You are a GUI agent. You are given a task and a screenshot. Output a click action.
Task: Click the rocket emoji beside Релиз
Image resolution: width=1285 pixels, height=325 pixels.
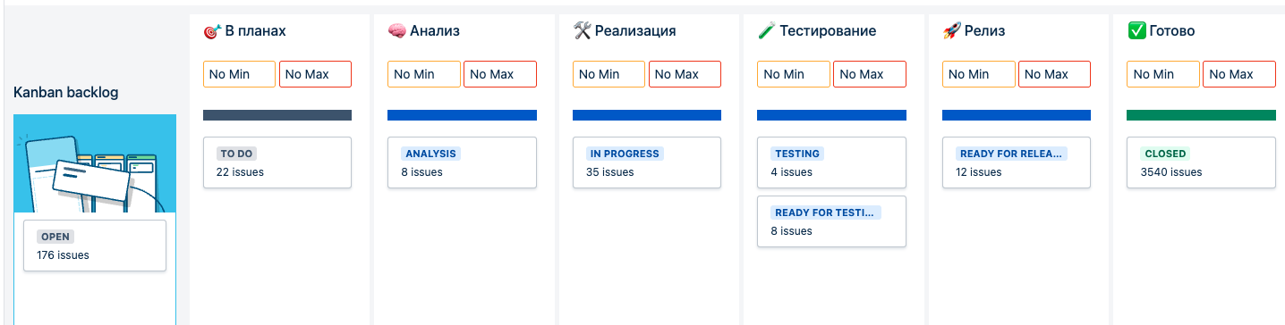pos(951,31)
